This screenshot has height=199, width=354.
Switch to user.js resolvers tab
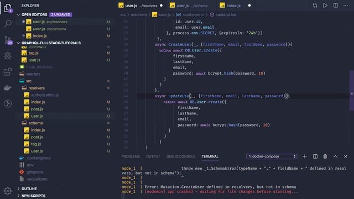(x=140, y=6)
